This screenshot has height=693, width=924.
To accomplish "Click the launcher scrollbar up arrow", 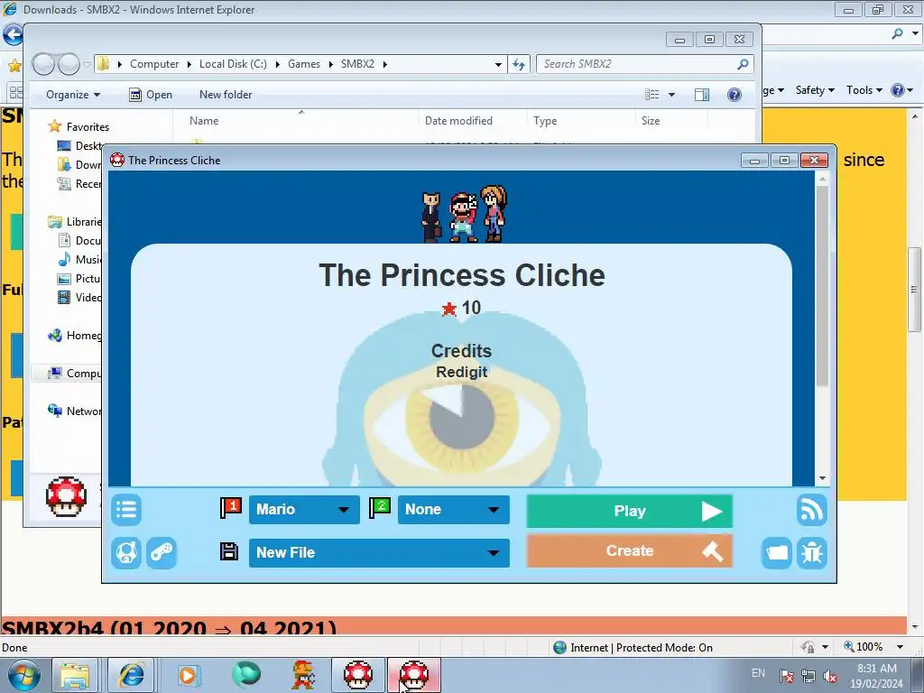I will (x=823, y=178).
